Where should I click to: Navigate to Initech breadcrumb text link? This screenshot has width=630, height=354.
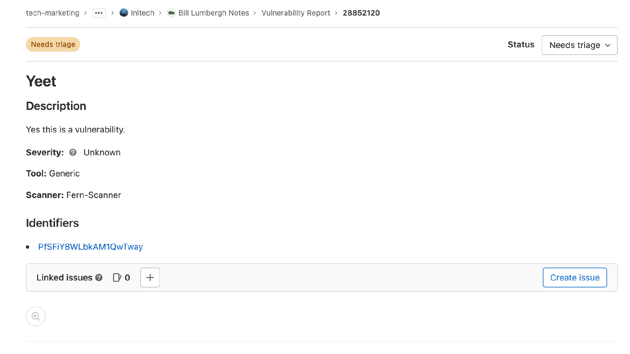coord(143,13)
